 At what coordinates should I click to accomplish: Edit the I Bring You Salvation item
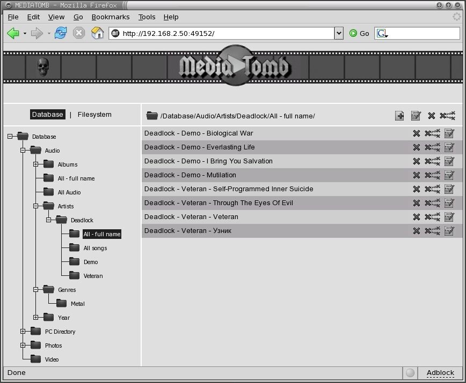pyautogui.click(x=449, y=161)
